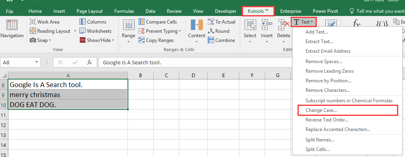This screenshot has height=157, width=405.
Task: Click the Format tools pencil icon
Action: pyautogui.click(x=331, y=23)
